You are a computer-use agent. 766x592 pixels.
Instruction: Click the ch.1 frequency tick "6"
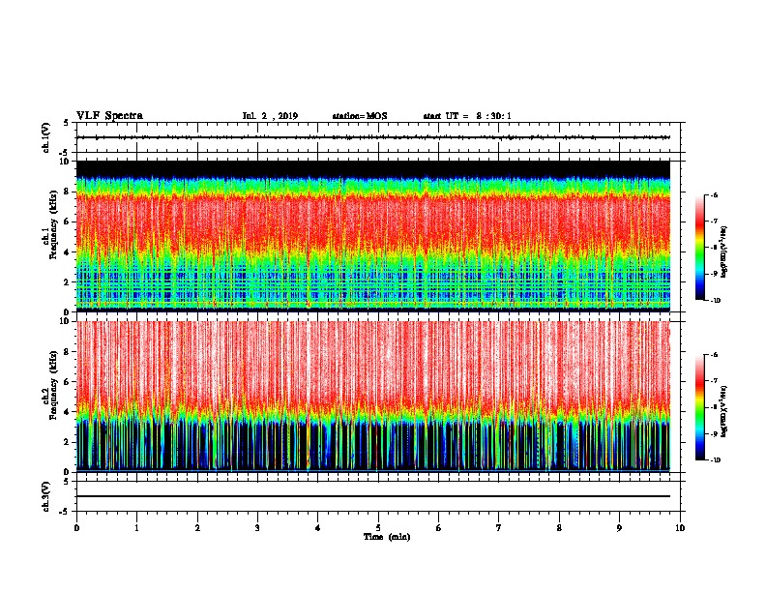click(x=67, y=222)
